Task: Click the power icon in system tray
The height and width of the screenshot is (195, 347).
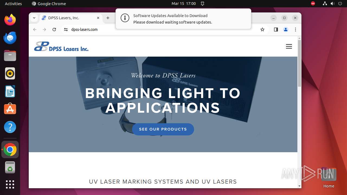Action: pyautogui.click(x=340, y=4)
